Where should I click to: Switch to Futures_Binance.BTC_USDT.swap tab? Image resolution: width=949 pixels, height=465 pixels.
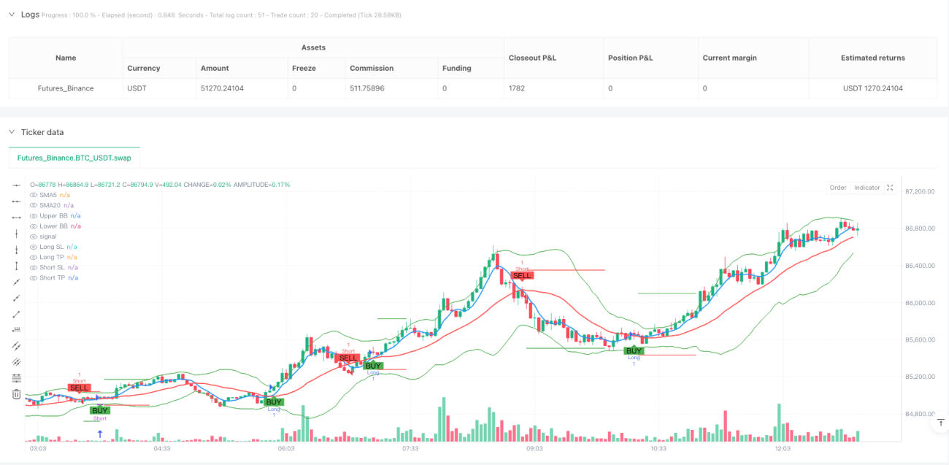point(74,158)
